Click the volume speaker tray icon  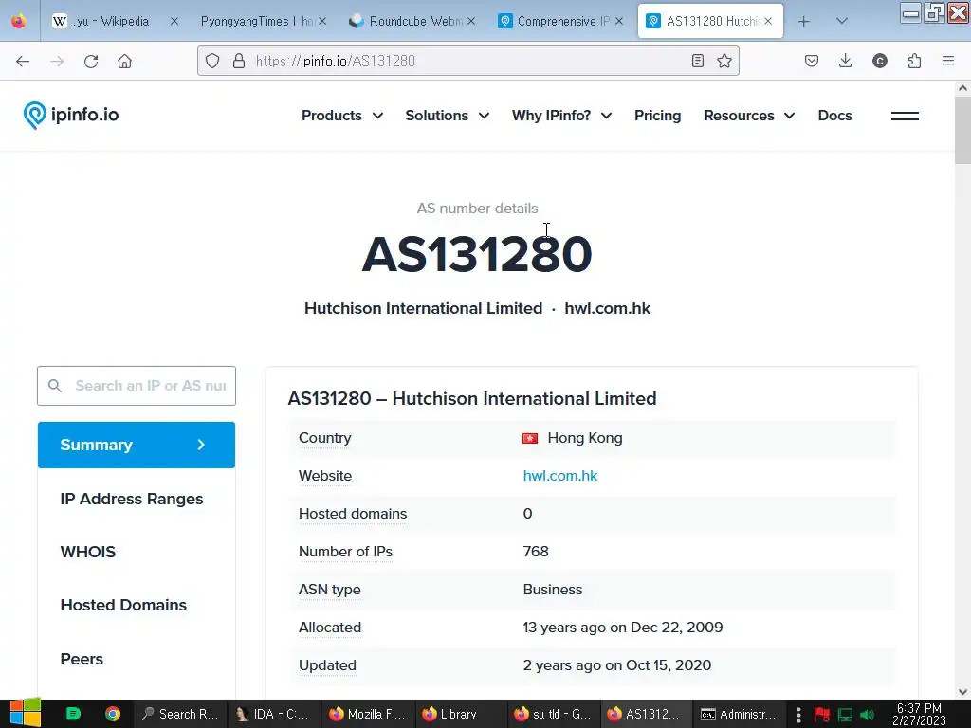pyautogui.click(x=867, y=715)
